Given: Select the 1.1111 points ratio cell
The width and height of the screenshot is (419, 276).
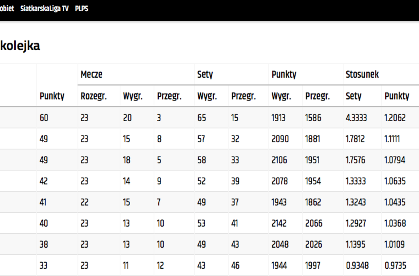Looking at the screenshot, I should (x=392, y=139).
